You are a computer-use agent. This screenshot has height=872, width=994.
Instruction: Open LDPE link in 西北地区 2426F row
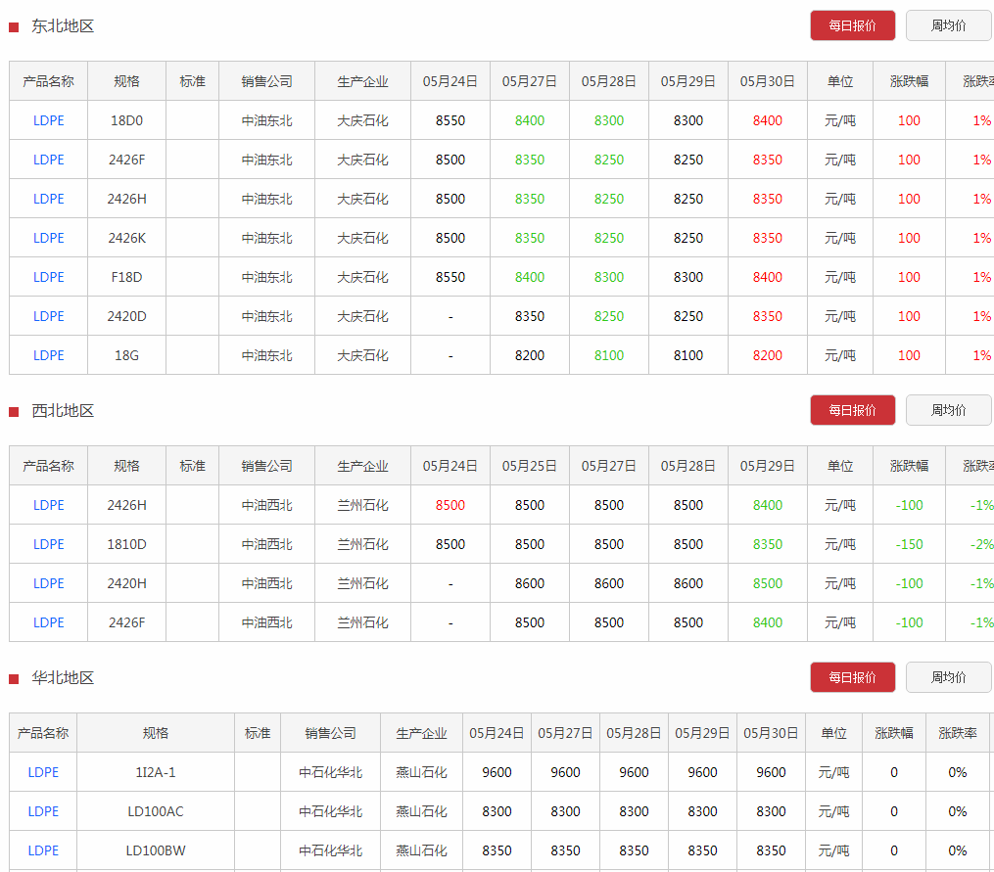[x=49, y=623]
